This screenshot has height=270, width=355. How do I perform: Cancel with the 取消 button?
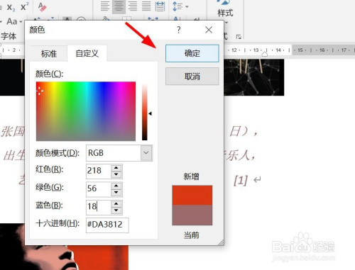click(192, 77)
